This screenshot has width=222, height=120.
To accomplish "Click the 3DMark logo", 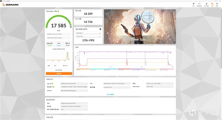I will pos(10,4).
